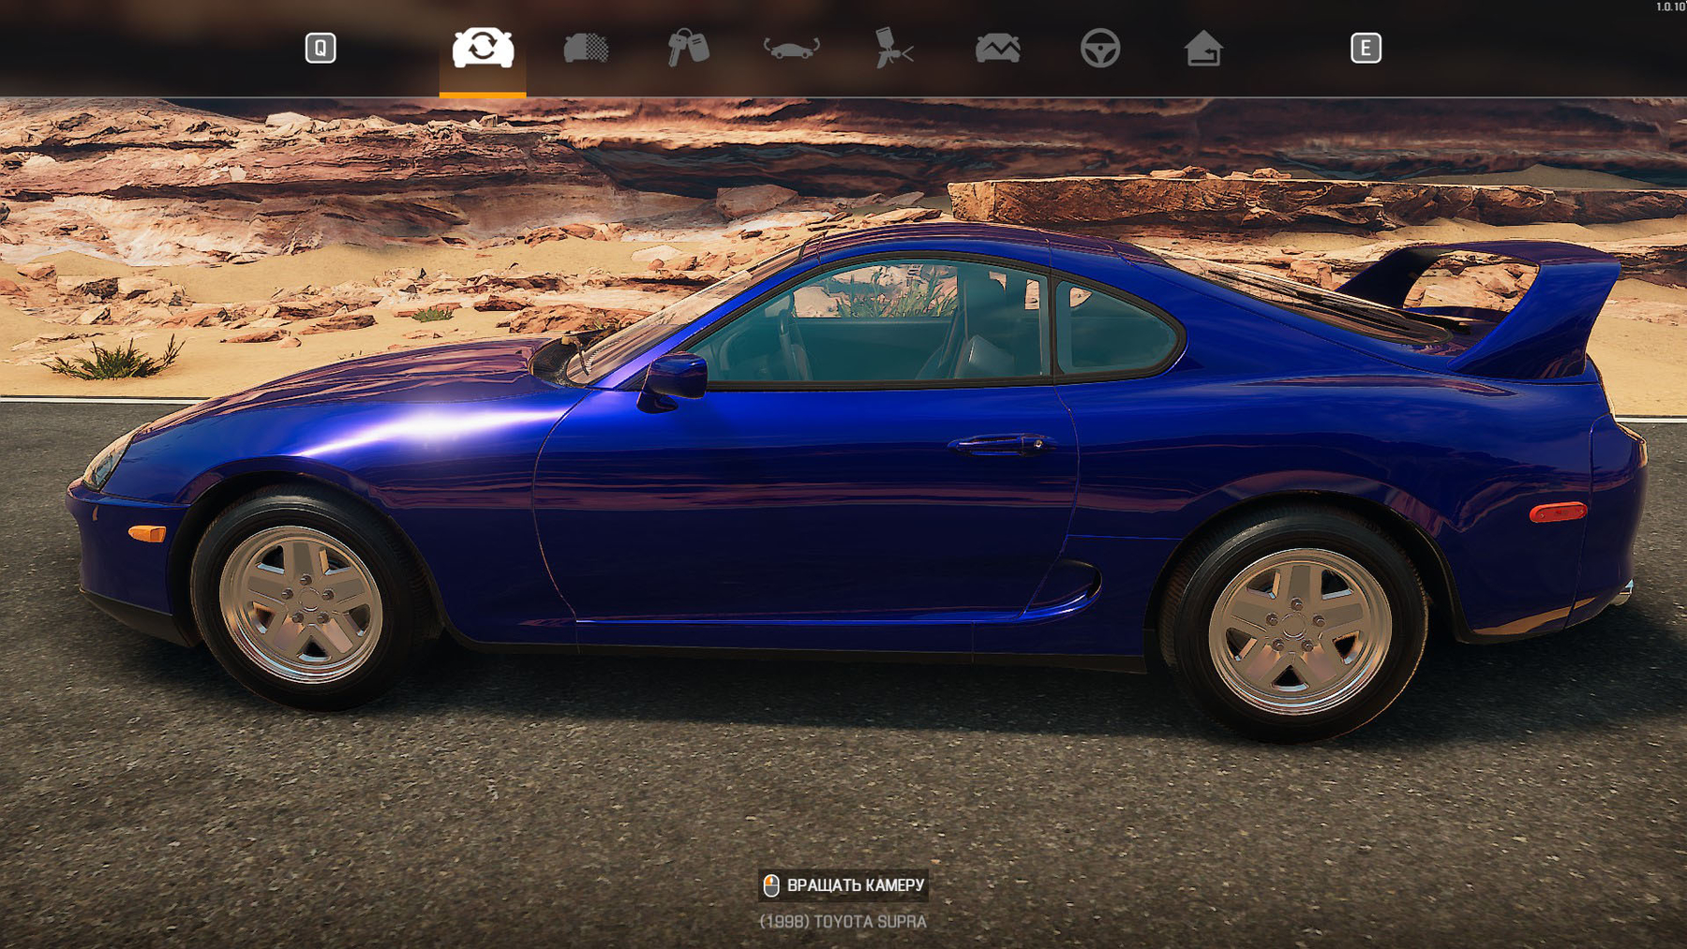This screenshot has width=1687, height=949.
Task: Click the mouse icon next to rotate camera hint
Action: click(771, 884)
